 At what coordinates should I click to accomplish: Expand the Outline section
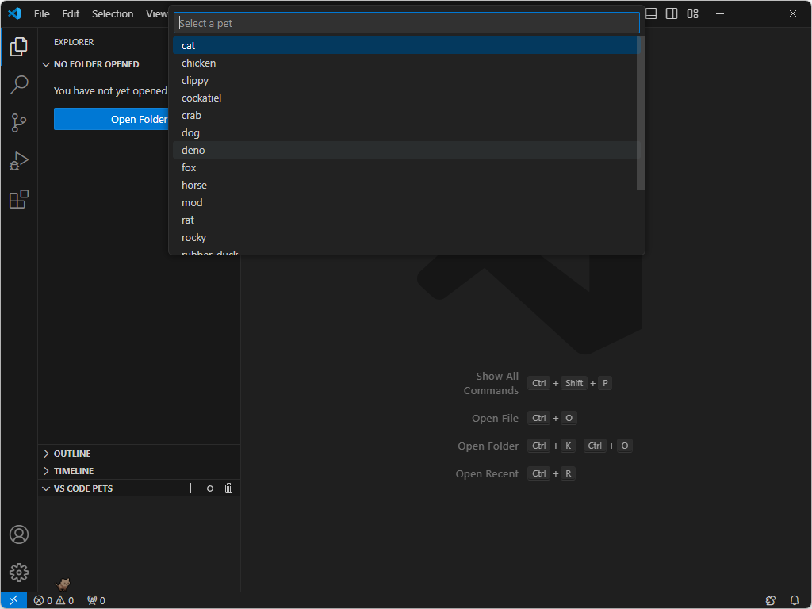pyautogui.click(x=139, y=454)
